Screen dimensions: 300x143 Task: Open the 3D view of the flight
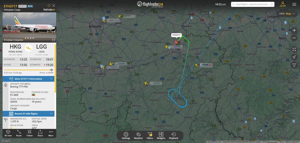click(8, 133)
